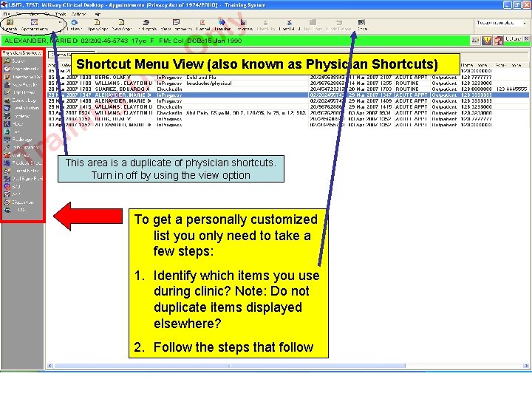Select the BERG, OLAF V appointment at 1030

[x=287, y=78]
